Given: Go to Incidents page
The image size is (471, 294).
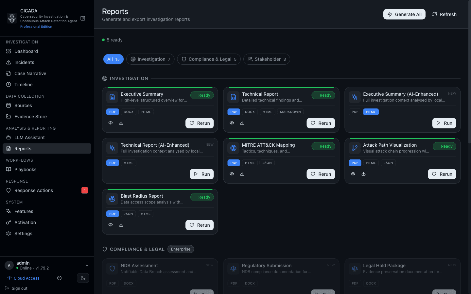Looking at the screenshot, I should (x=47, y=62).
